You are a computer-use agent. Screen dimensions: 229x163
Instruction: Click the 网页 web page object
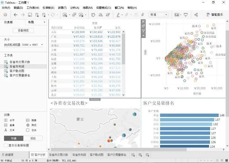point(31,125)
